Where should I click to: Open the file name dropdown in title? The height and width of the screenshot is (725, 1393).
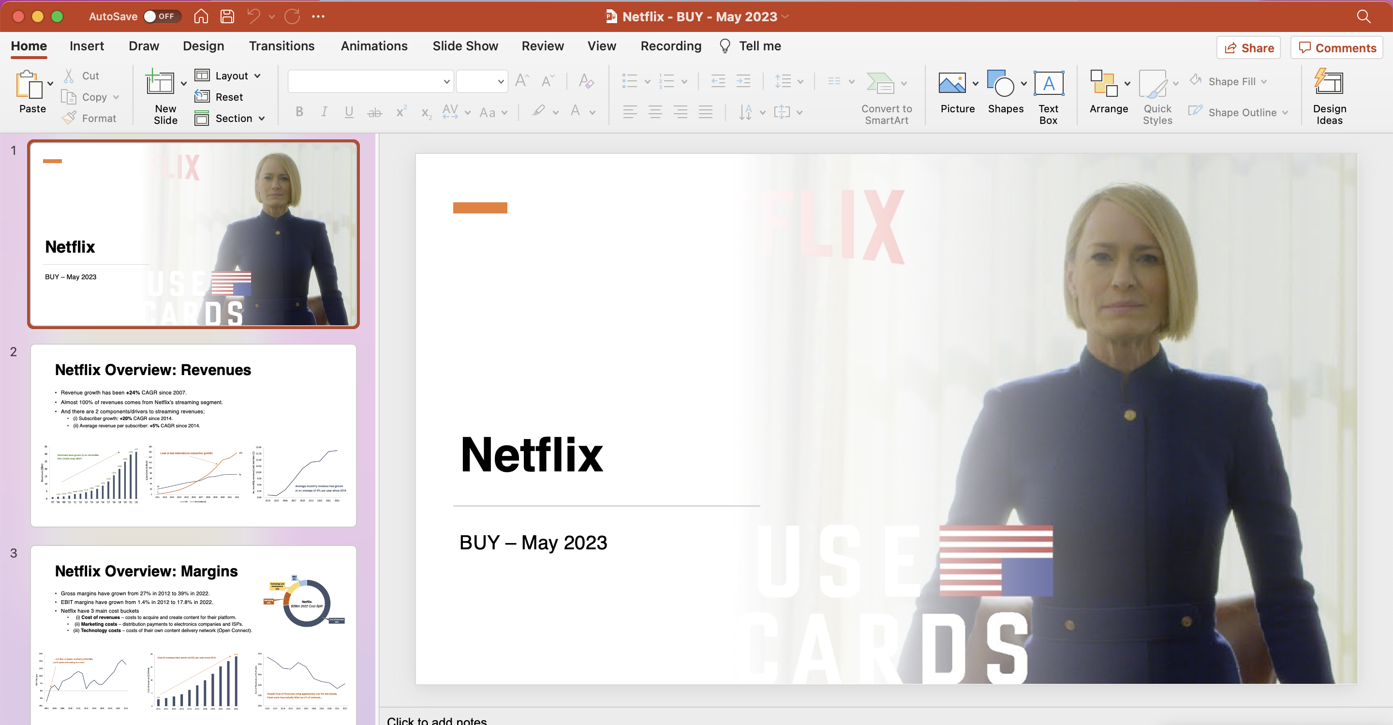pyautogui.click(x=785, y=17)
